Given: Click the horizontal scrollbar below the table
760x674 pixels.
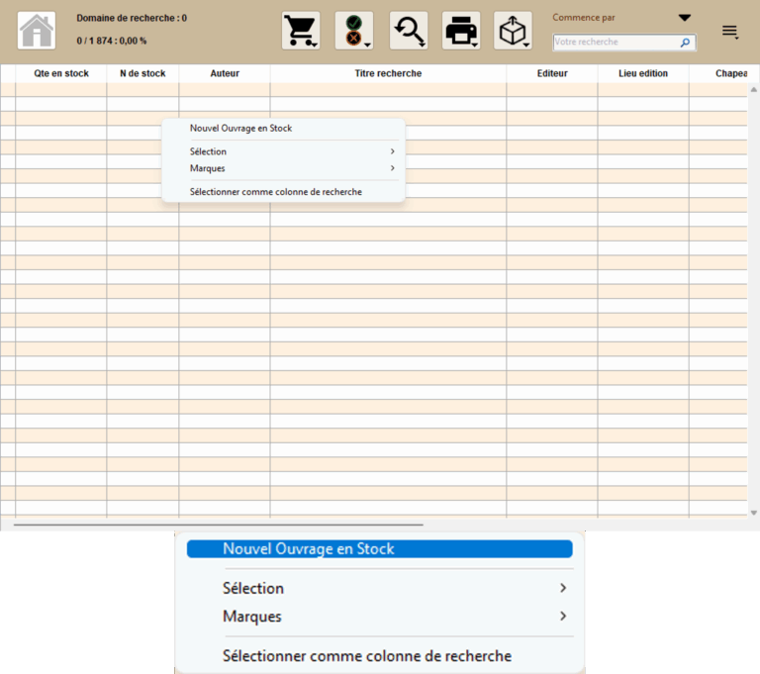Looking at the screenshot, I should click(x=218, y=525).
